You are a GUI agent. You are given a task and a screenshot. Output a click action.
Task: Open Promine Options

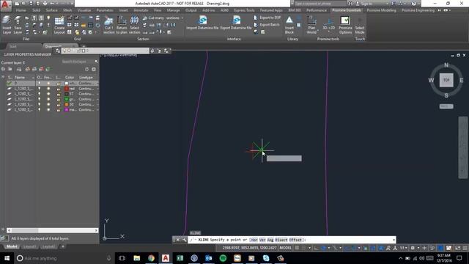point(345,24)
